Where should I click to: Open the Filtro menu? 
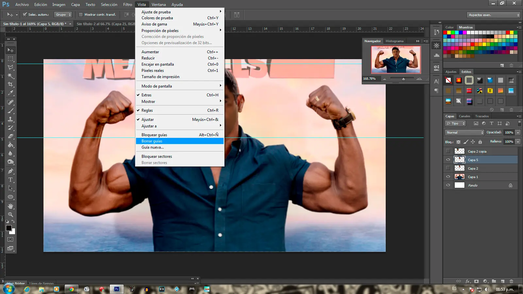tap(127, 5)
